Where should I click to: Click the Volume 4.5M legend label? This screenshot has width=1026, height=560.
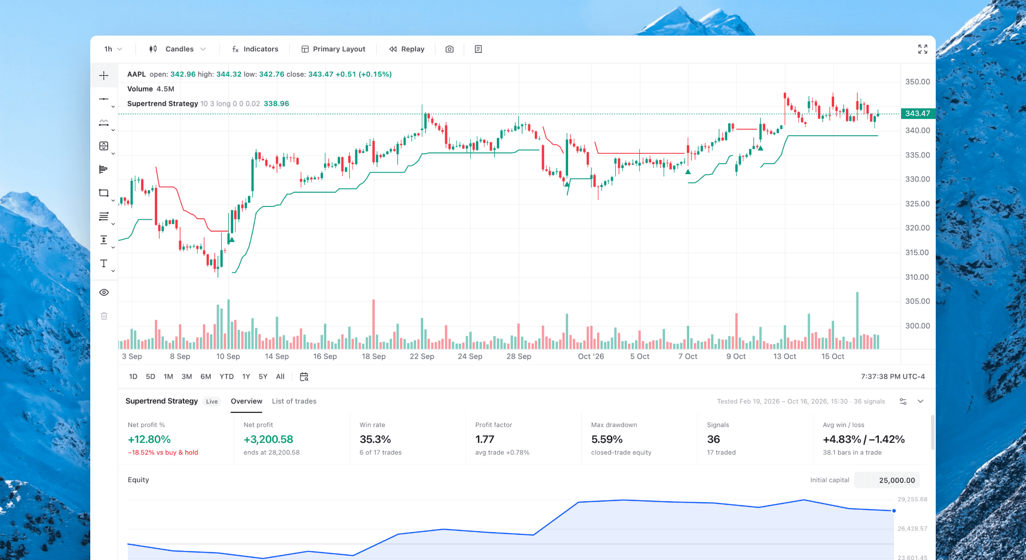pos(151,89)
